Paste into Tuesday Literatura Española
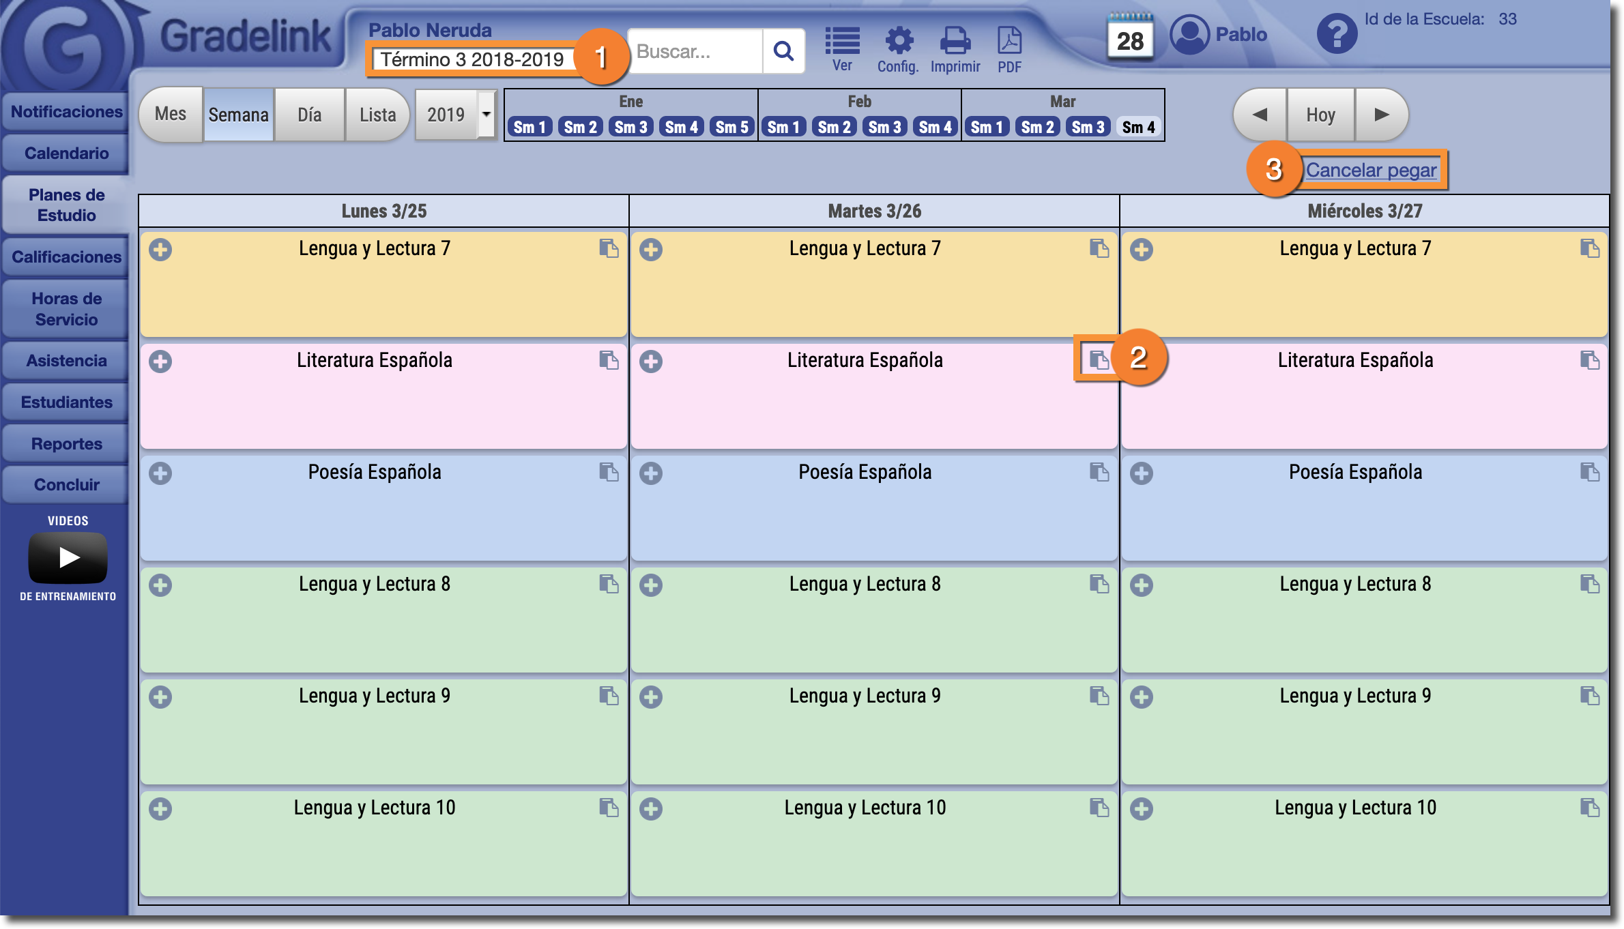 coord(1098,360)
